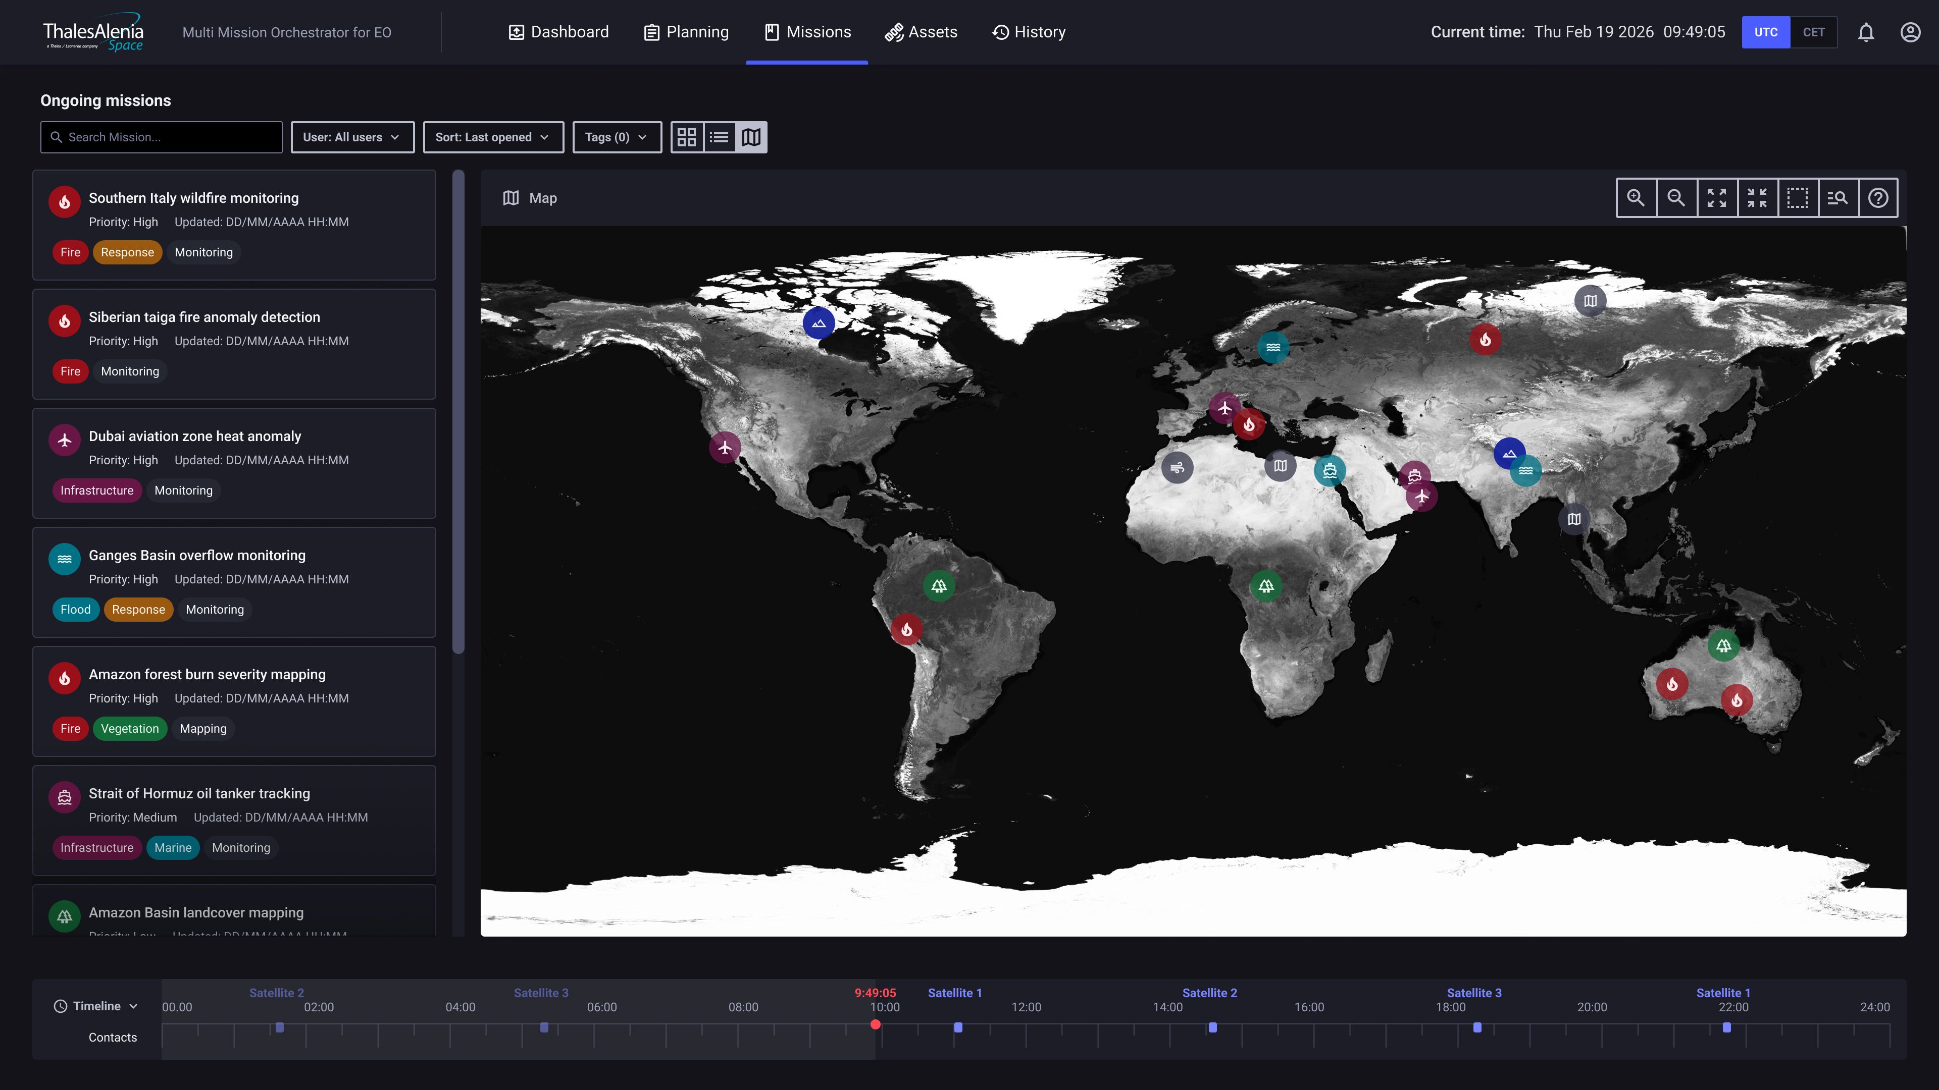The image size is (1939, 1090).
Task: Click the fire marker in western Australia
Action: [x=1672, y=684]
